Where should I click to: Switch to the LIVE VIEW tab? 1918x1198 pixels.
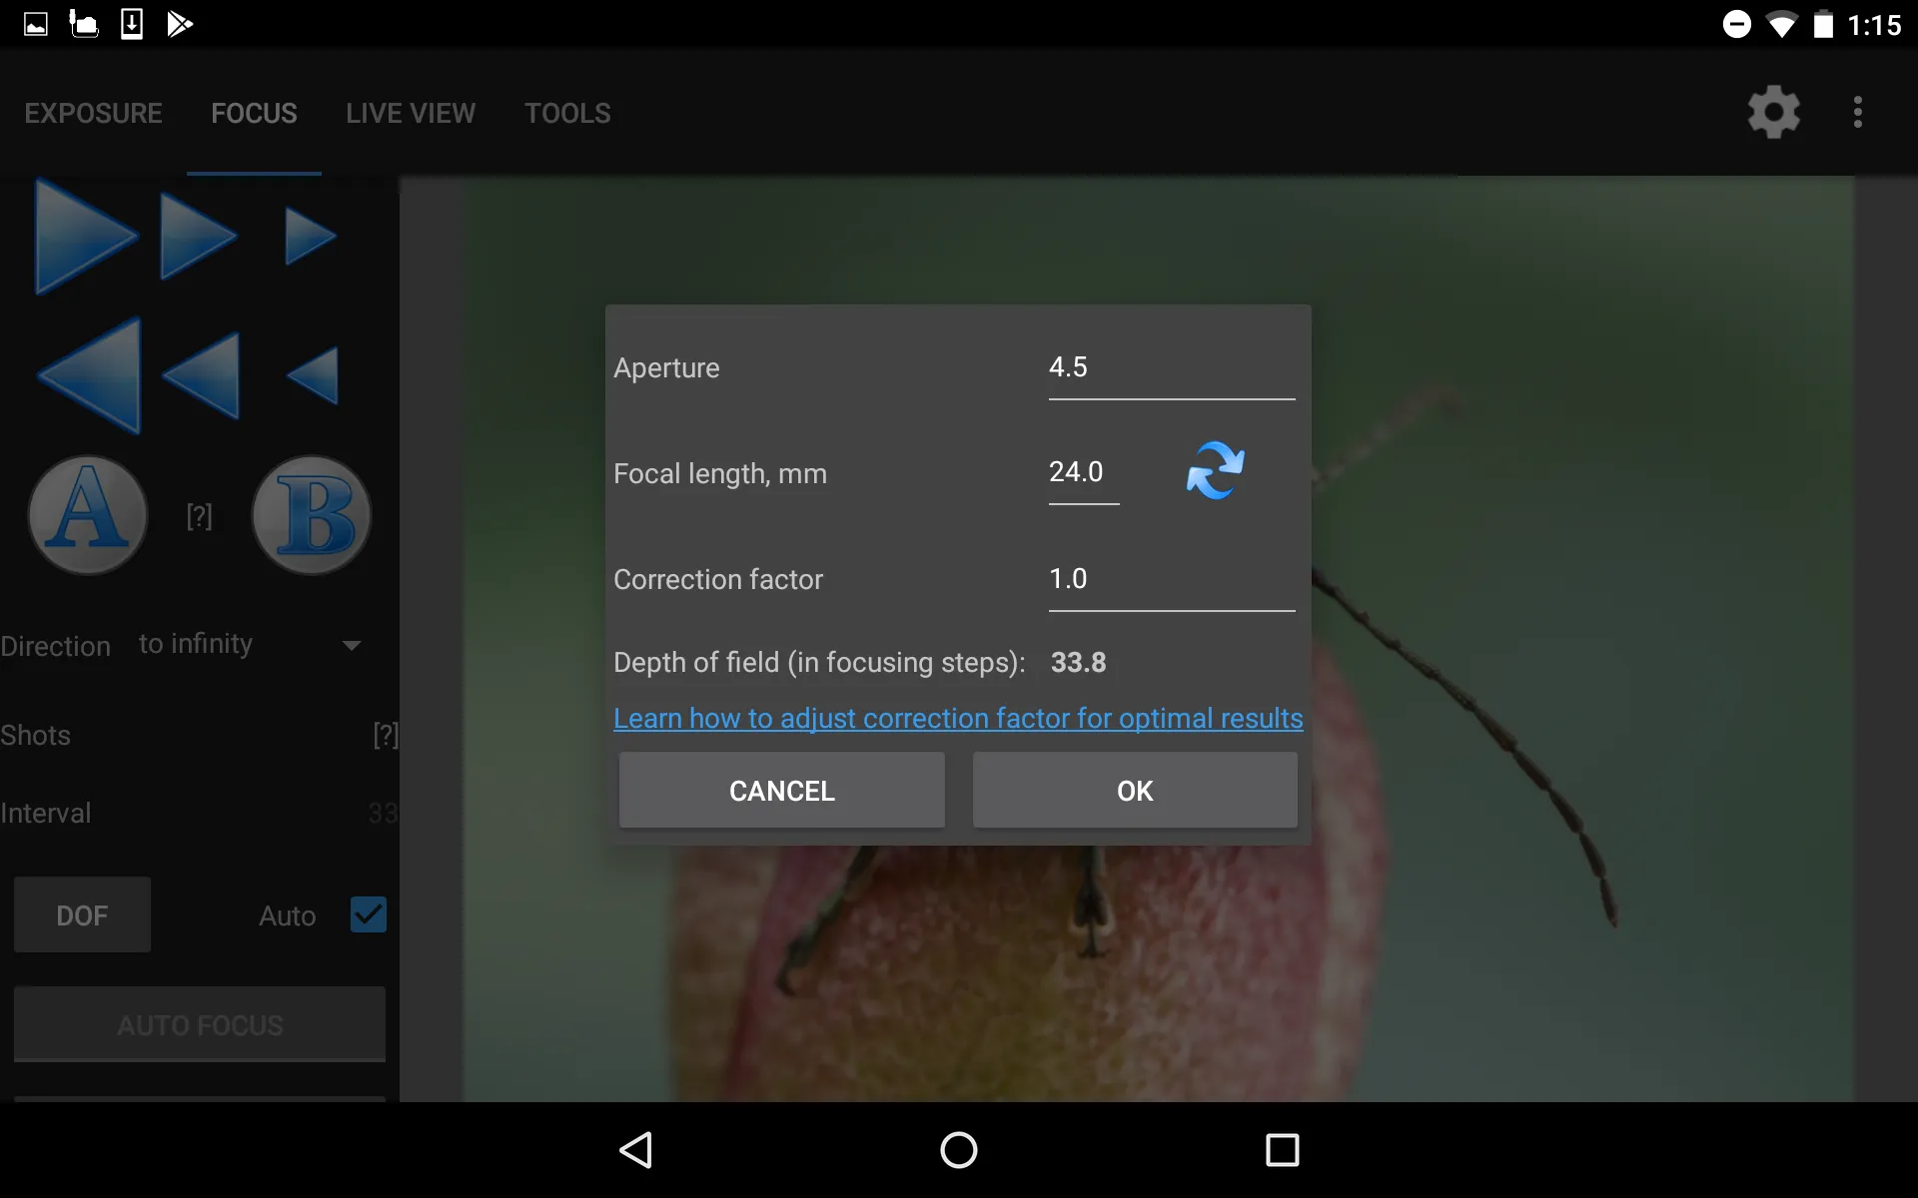coord(411,113)
